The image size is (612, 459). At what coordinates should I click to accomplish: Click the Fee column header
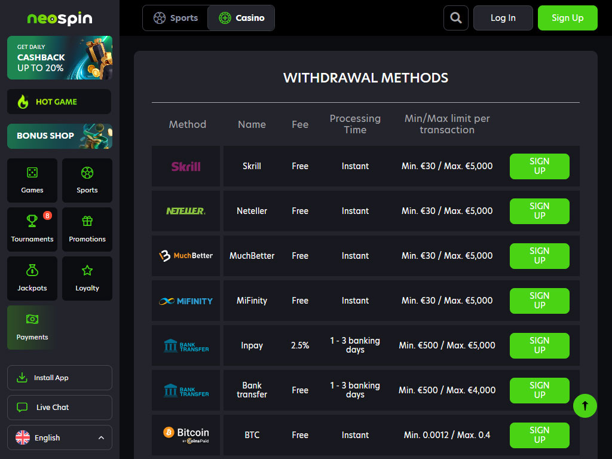click(300, 124)
